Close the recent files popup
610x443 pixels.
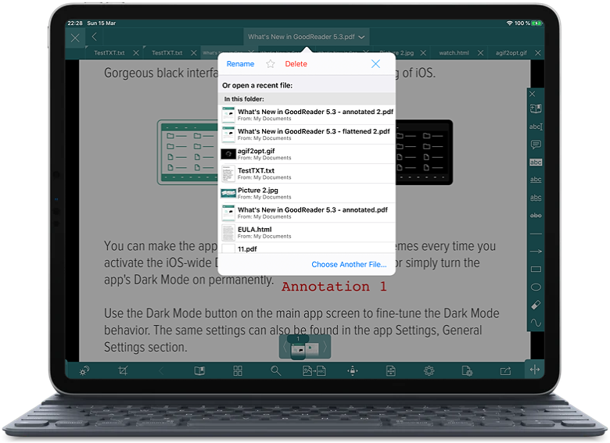[x=375, y=64]
